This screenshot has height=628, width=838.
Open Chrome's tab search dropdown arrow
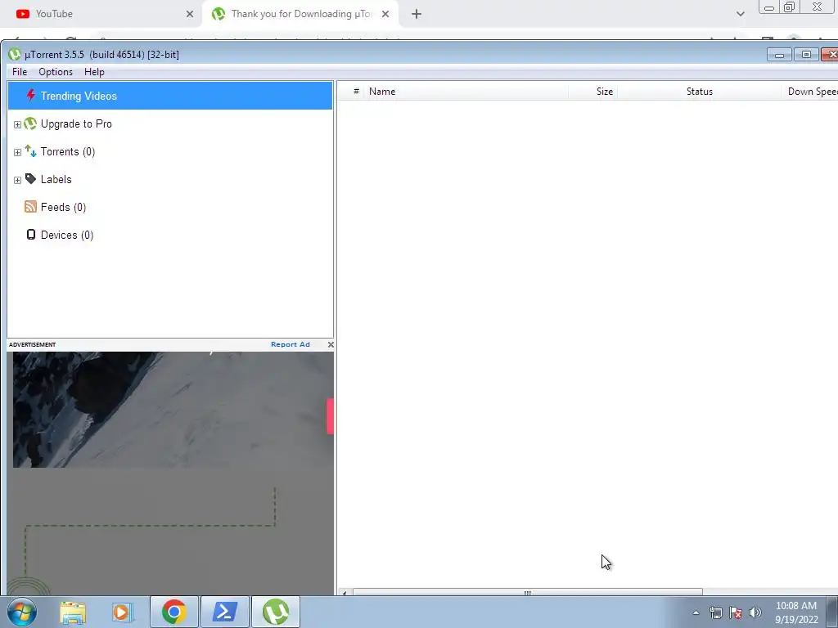pos(740,14)
